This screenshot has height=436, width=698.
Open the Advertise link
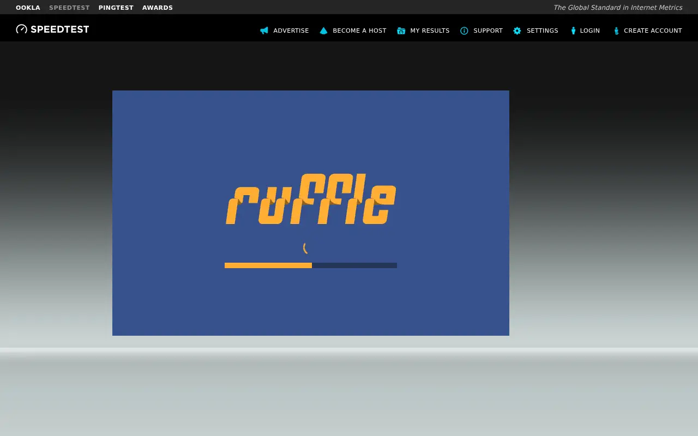click(291, 31)
